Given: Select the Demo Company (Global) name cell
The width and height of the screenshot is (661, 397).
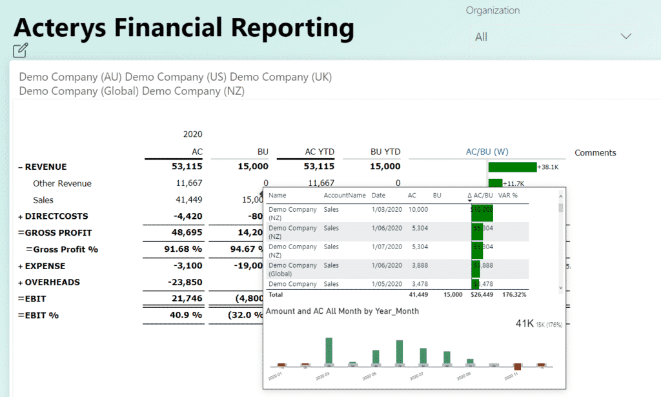Looking at the screenshot, I should [292, 269].
